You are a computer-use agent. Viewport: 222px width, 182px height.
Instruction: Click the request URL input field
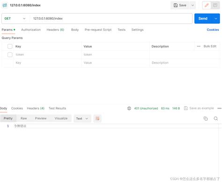(x=111, y=18)
